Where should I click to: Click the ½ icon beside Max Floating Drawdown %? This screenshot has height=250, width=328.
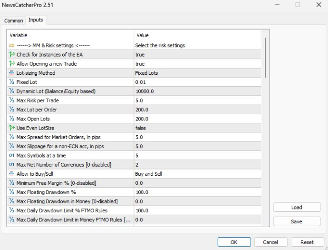[12, 192]
